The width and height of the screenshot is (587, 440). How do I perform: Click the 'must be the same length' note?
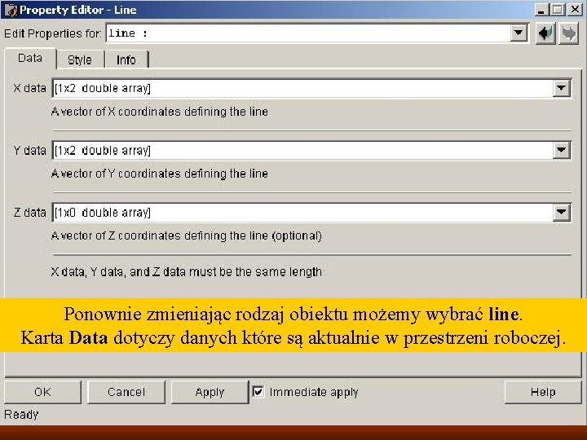pyautogui.click(x=187, y=271)
